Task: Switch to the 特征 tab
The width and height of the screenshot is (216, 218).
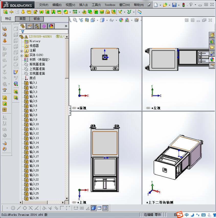Action: [8, 19]
